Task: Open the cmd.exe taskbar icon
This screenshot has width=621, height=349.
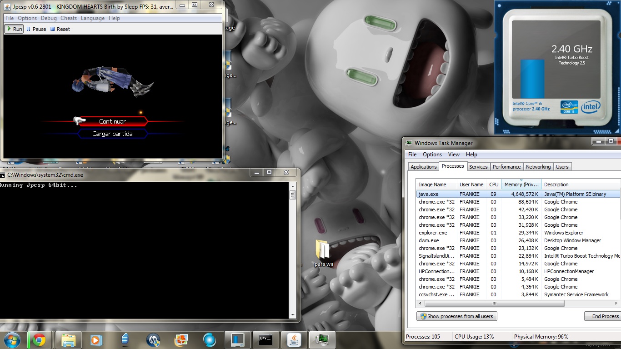Action: (x=265, y=340)
